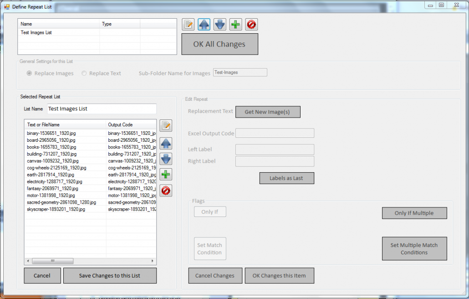Select Test Images List row in top table
This screenshot has width=469, height=299.
click(40, 33)
